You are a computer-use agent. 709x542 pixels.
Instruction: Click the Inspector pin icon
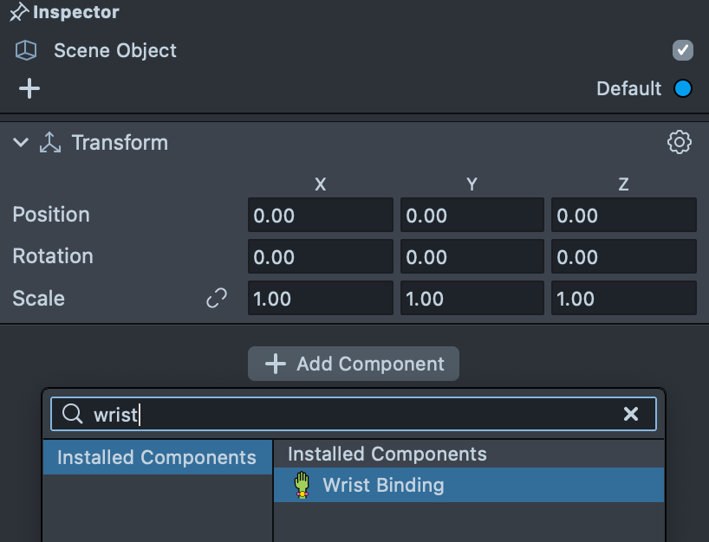(18, 13)
